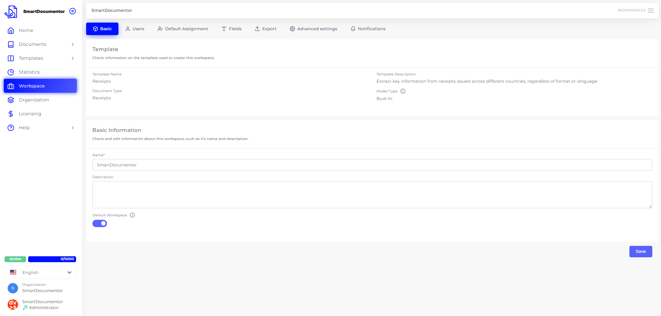
Task: Click into the Description text area
Action: pyautogui.click(x=372, y=195)
